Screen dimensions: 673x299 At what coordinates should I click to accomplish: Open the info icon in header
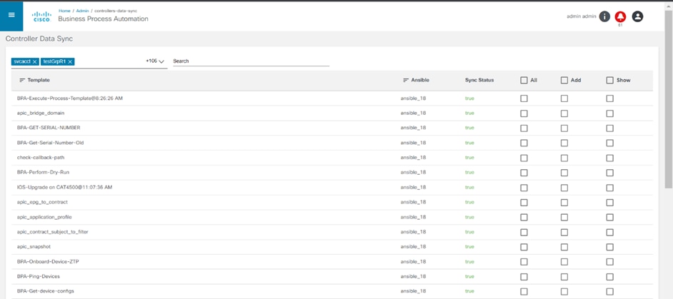point(604,16)
